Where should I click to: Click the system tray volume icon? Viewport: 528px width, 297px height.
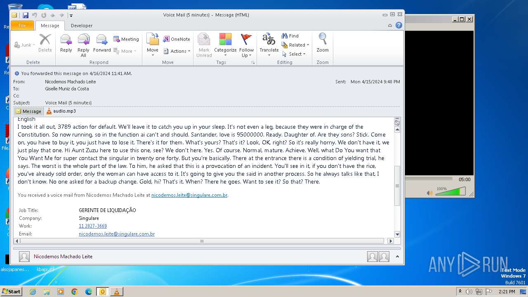[x=469, y=292]
